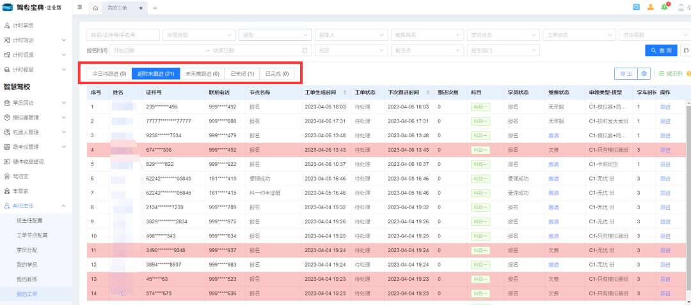Open the 班型 dropdown
Viewport: 691px width, 305px height.
point(275,34)
